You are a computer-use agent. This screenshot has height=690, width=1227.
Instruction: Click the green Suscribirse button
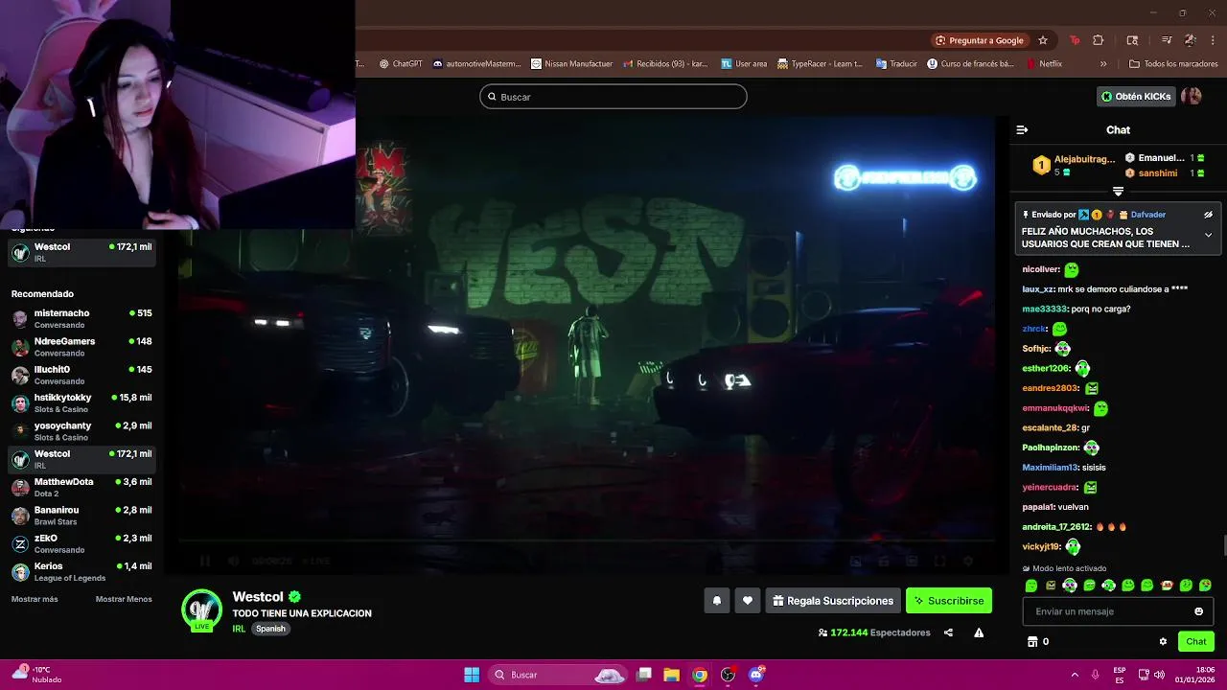coord(949,601)
